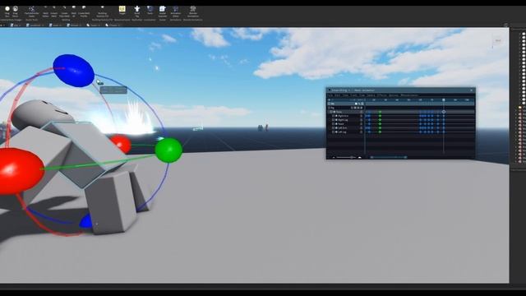The image size is (526, 296).
Task: Click the timeline zoom slider handle
Action: coord(352,157)
